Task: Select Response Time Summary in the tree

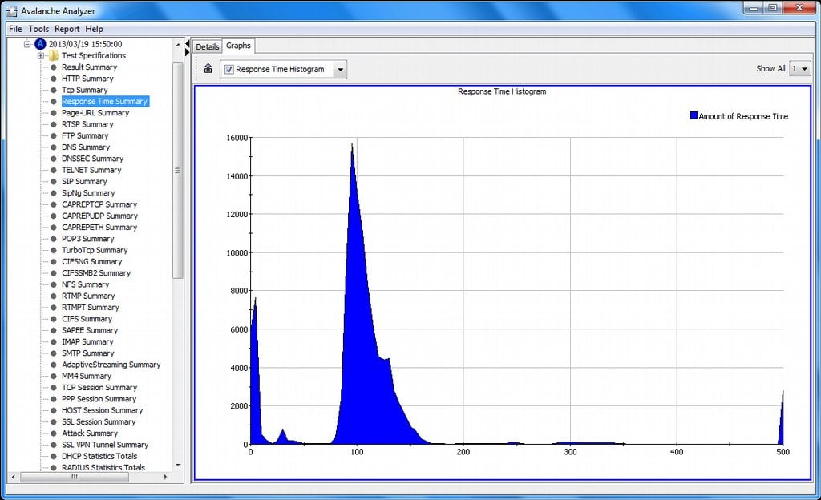Action: (x=105, y=102)
